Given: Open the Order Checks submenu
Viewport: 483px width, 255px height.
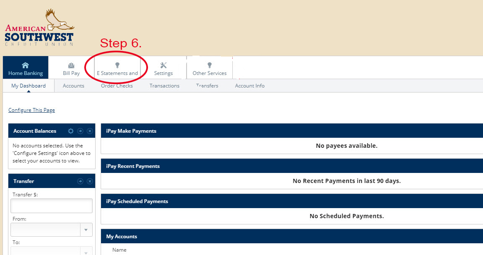Looking at the screenshot, I should pos(117,86).
